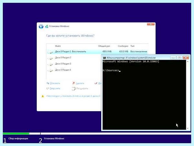The height and width of the screenshot is (146, 194).
Task: Click the Microsoft Windows version line in cmd
Action: click(x=131, y=62)
